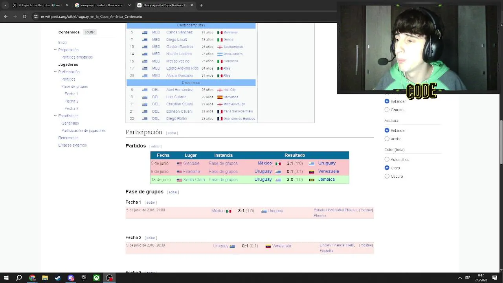Viewport: 503px width, 283px height.
Task: Select the Uruguay en la Copa América tab
Action: click(165, 6)
